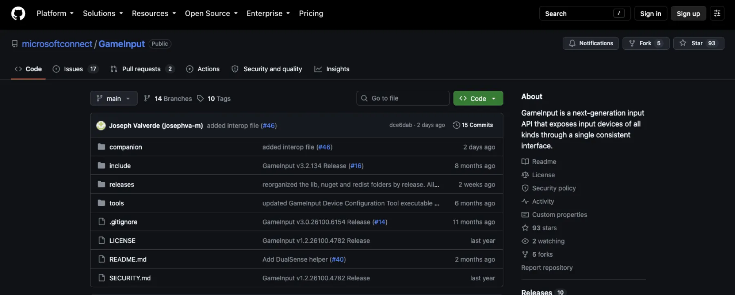Open the Security and quality tab

[x=267, y=69]
